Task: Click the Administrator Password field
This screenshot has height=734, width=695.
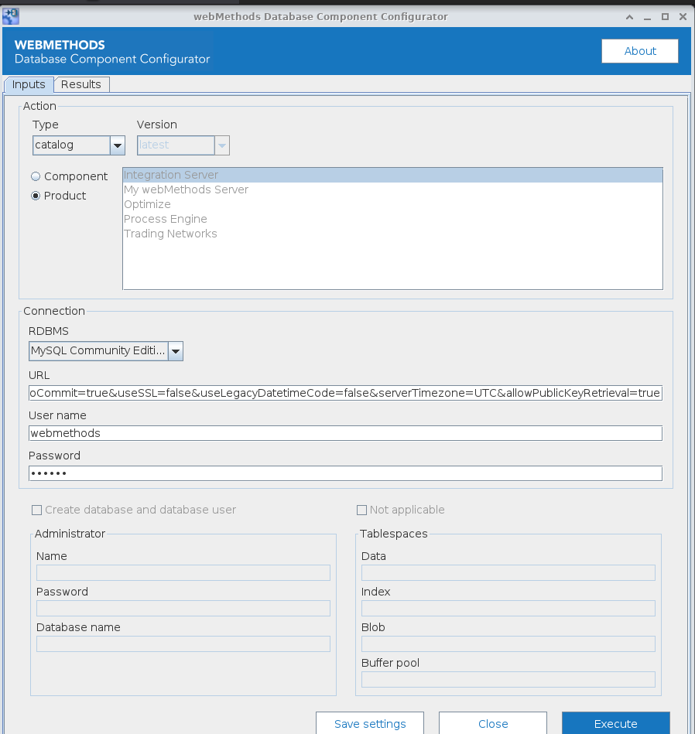Action: pos(183,609)
